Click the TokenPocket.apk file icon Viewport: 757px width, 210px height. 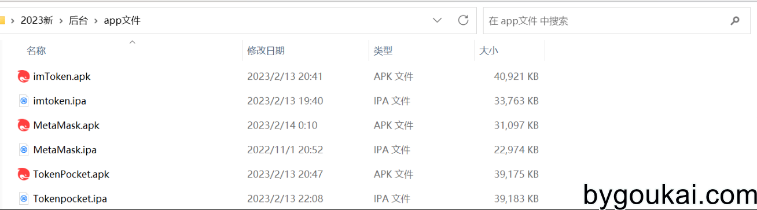24,174
